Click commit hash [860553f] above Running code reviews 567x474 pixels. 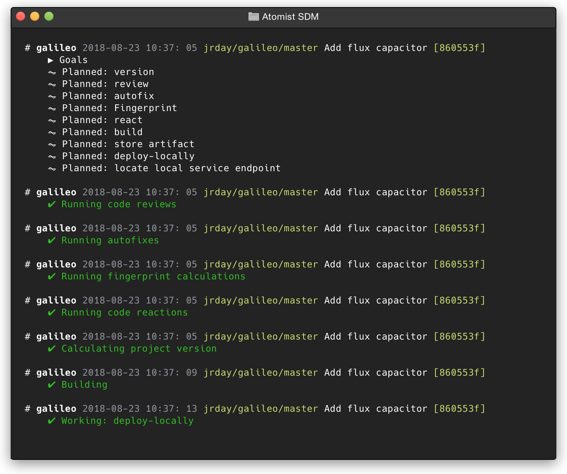point(460,192)
